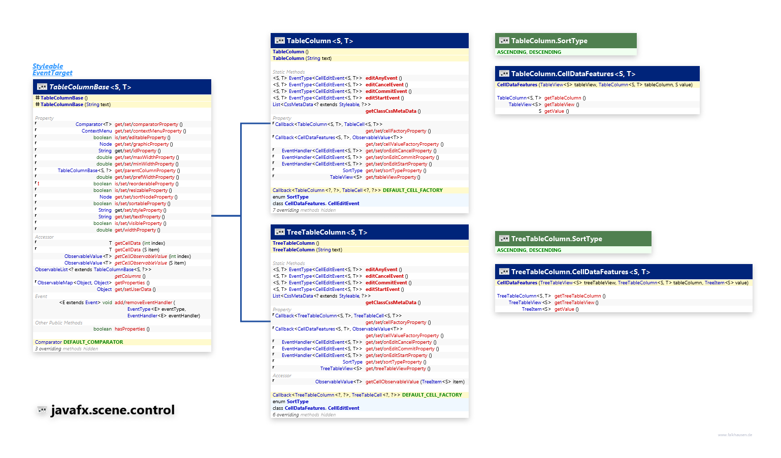Click the DEFAULT_COMPARATOR field in TableColumnBase
781x458 pixels.
point(93,342)
